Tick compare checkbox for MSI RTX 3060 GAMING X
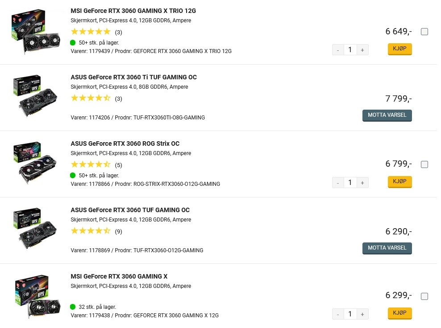 coord(424,296)
